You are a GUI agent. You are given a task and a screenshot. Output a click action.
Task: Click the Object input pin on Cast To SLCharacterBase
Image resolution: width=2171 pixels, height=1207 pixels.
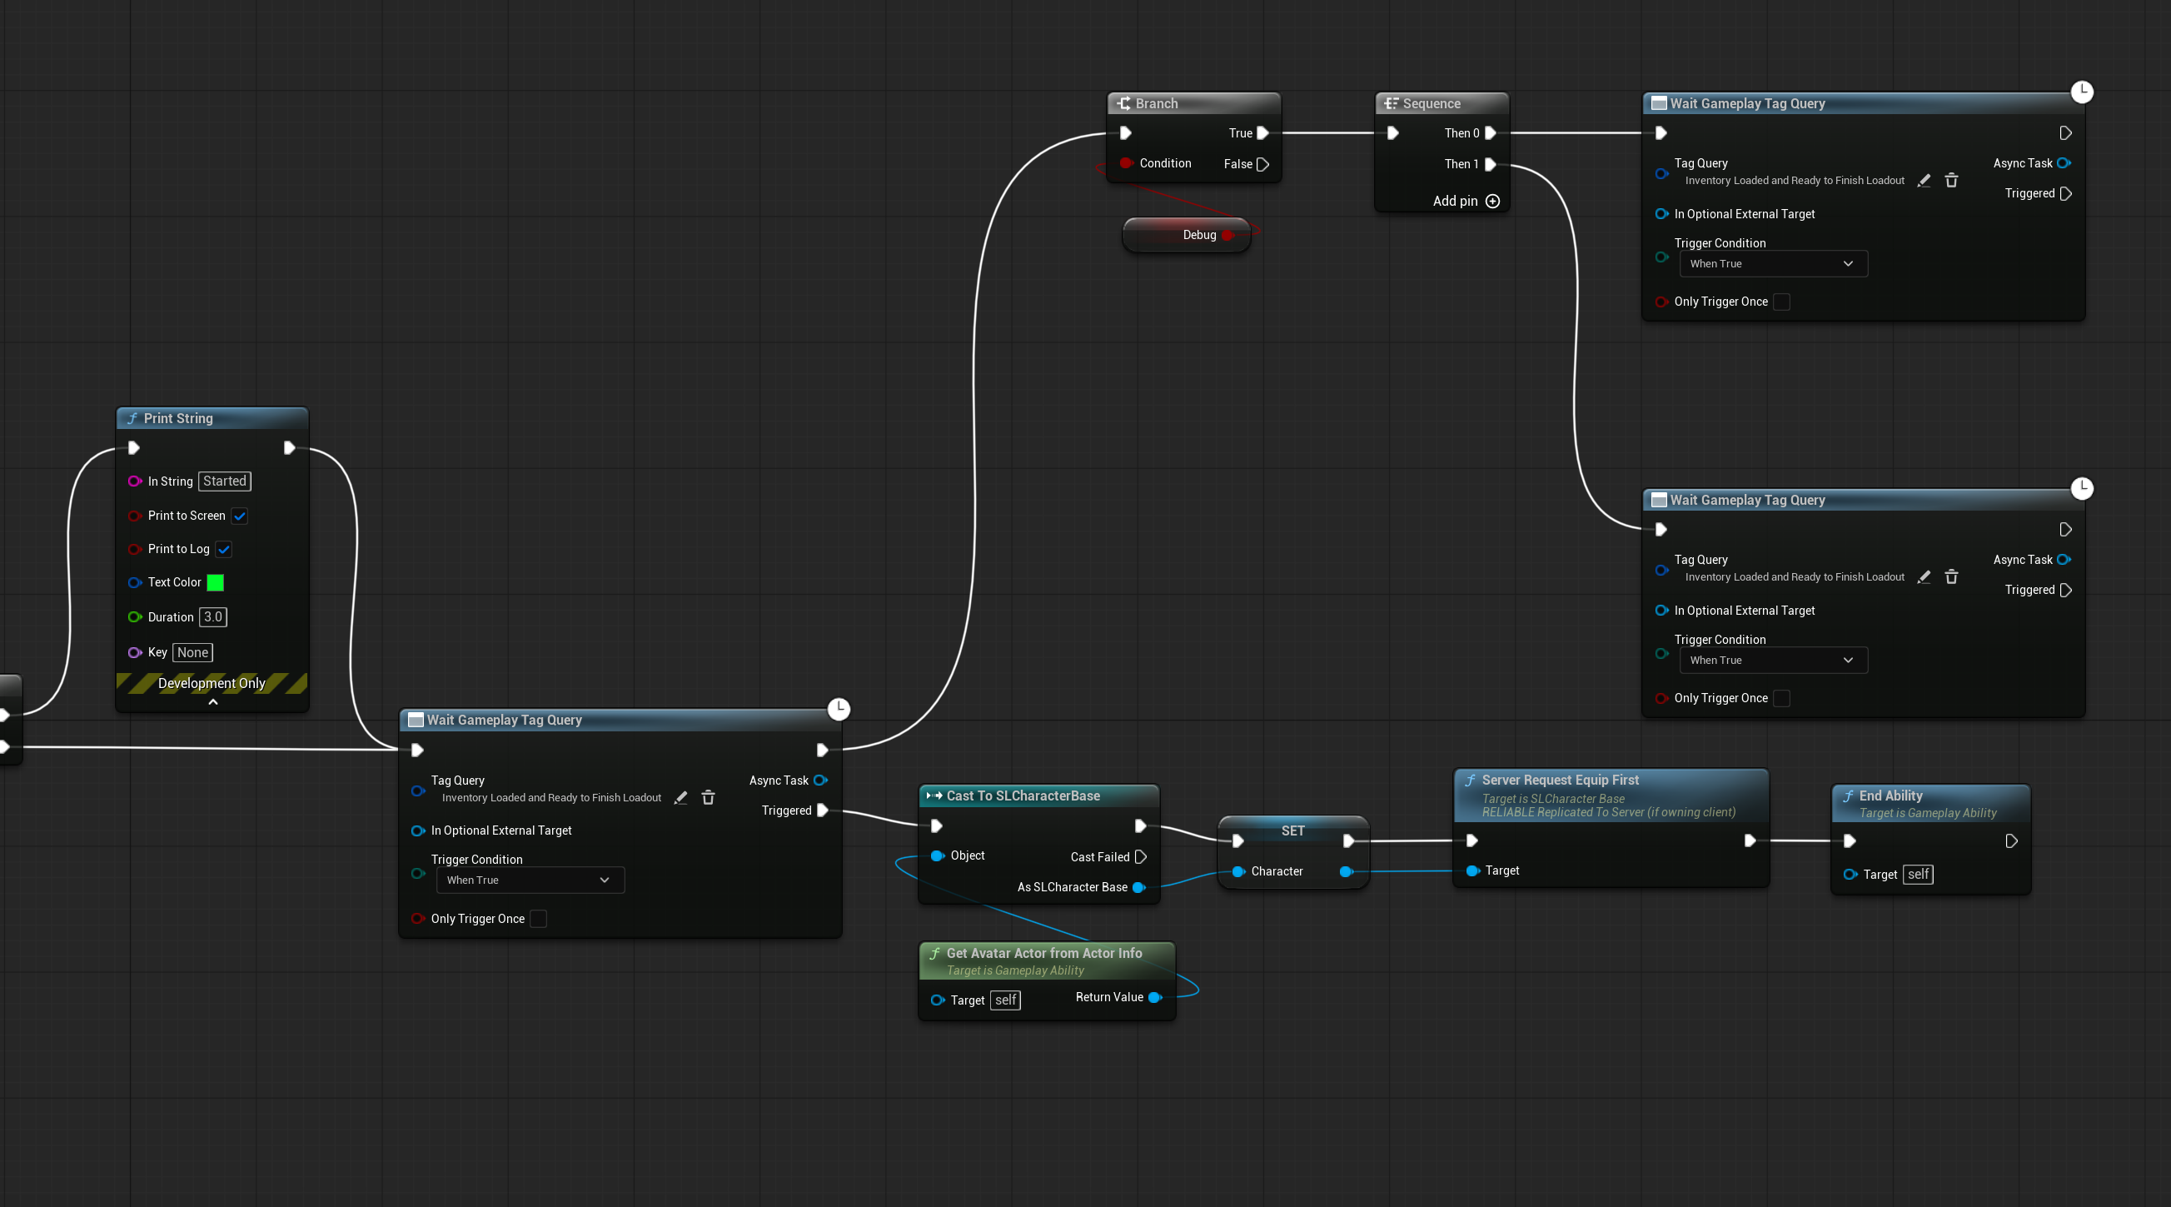[x=937, y=855]
